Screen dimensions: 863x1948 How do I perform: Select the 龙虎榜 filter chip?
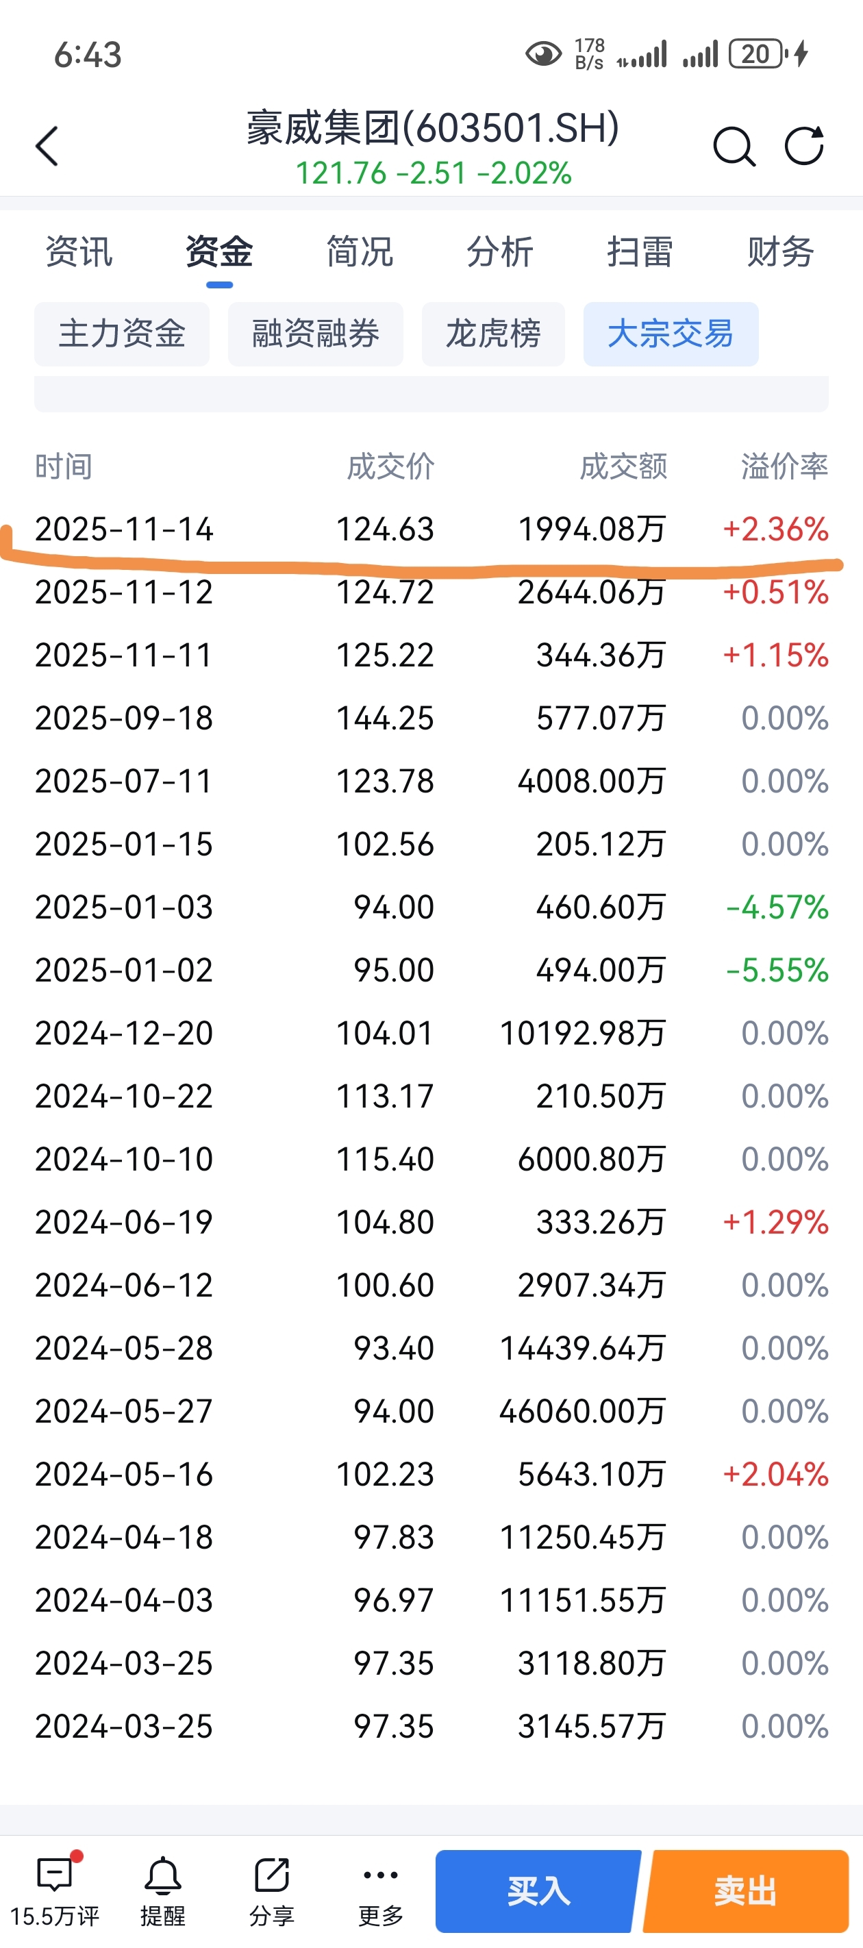(x=493, y=334)
